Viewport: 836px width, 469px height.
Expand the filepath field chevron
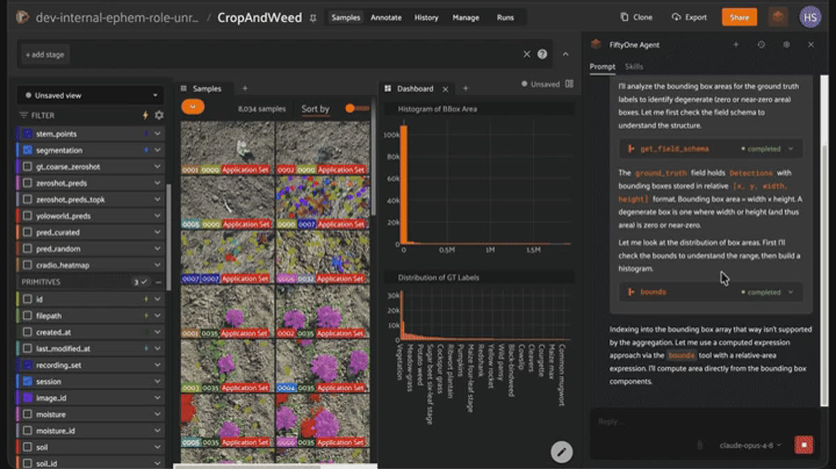click(157, 316)
